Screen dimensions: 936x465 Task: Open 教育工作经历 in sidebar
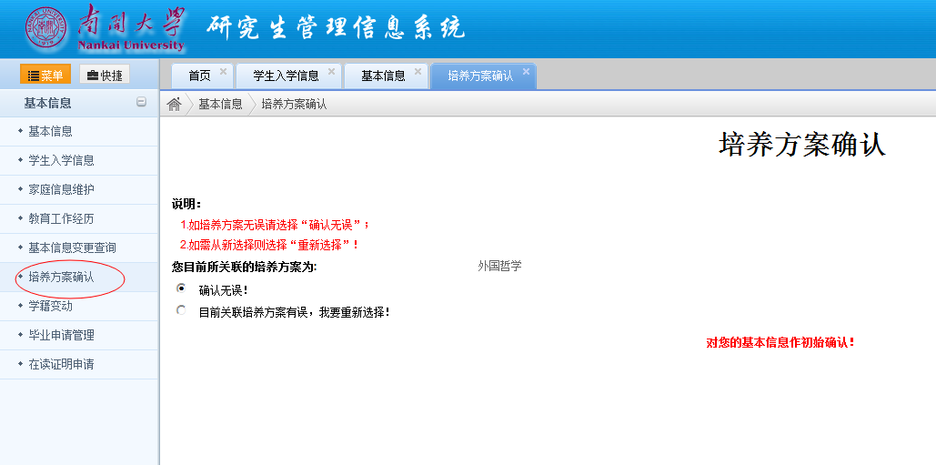61,218
